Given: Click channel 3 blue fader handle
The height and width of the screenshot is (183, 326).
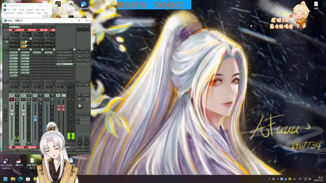Looking at the screenshot, I should 35,118.
